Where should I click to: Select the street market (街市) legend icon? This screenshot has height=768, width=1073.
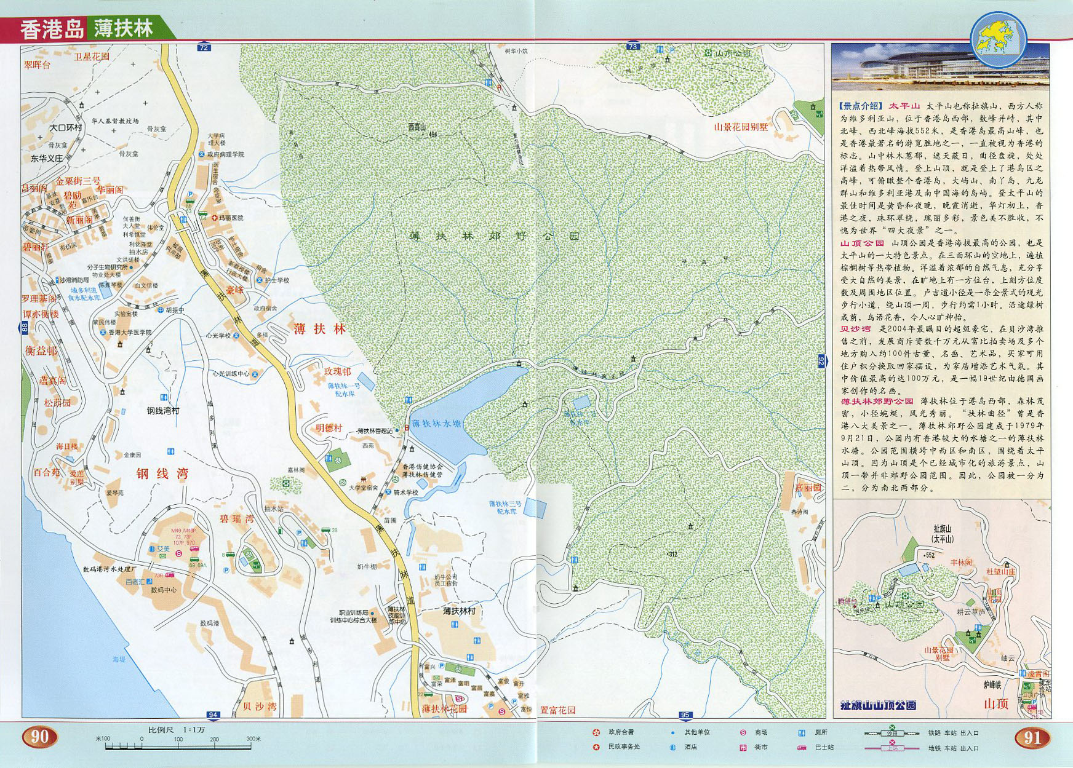tap(743, 747)
